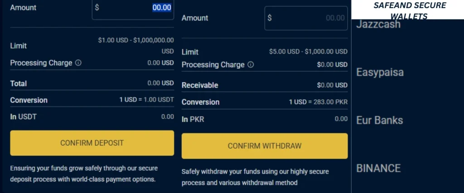Click the withdraw limit range text
Viewport: 464px width, 193px height.
[x=308, y=52]
